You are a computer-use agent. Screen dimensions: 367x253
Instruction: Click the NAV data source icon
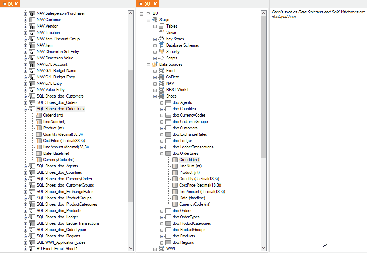coord(162,83)
